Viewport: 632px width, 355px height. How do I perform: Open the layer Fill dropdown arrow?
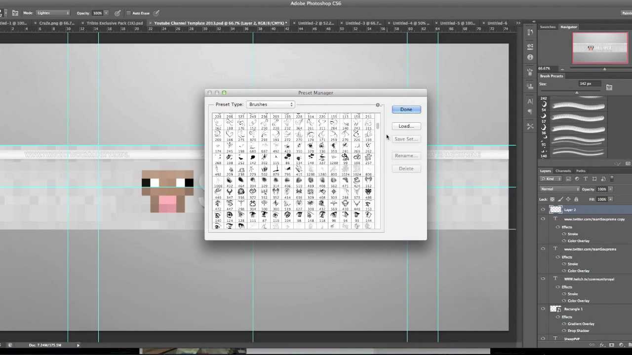tap(610, 199)
